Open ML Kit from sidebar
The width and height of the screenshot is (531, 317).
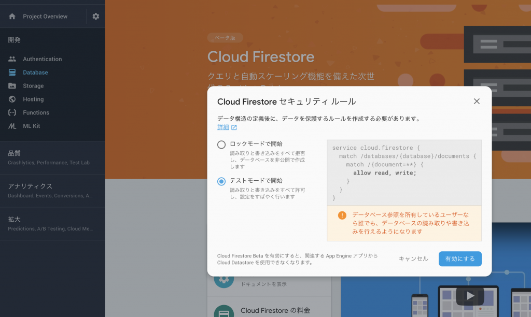pyautogui.click(x=32, y=126)
